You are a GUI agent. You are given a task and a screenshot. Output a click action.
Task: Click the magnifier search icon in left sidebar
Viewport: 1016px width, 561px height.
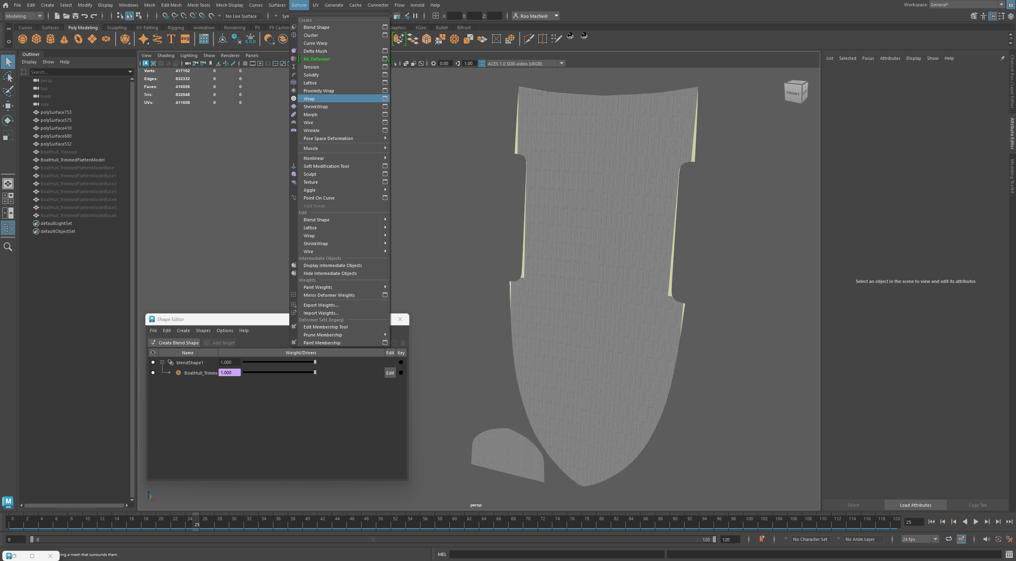8,247
